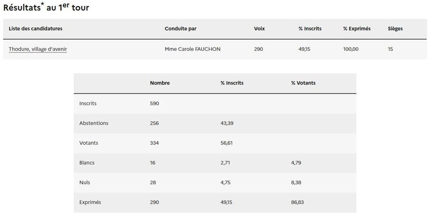Click the 100,00 percent exprimés value
Viewport: 428px width, 216px height.
(350, 49)
